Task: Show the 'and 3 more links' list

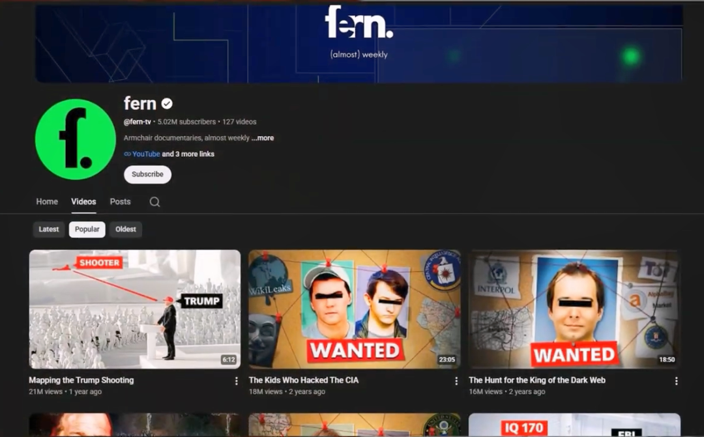Action: click(188, 154)
